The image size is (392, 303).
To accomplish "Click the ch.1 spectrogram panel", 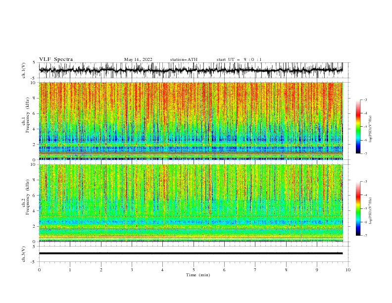I will pos(191,121).
